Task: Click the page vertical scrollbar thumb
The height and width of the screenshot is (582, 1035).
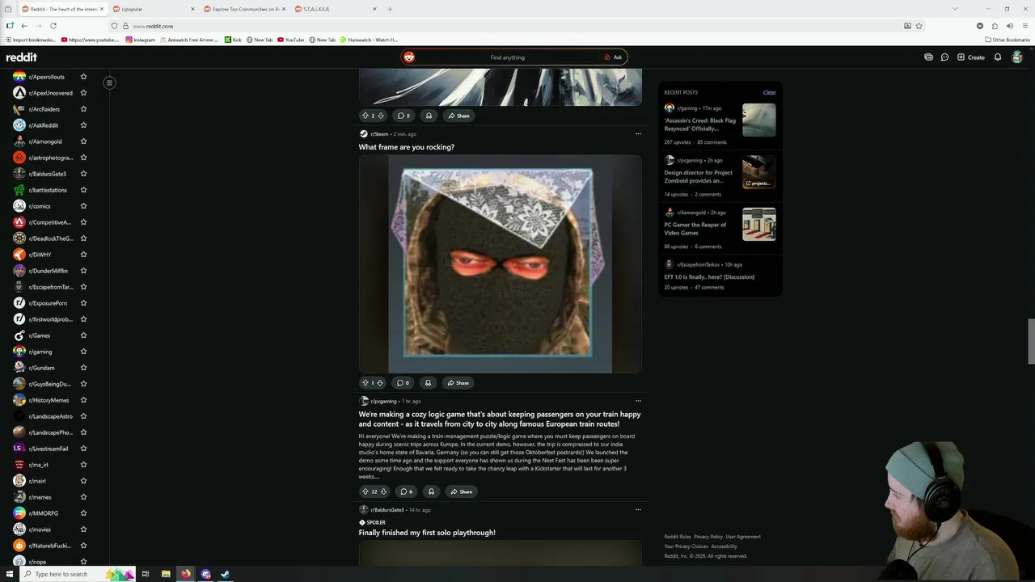Action: pyautogui.click(x=1031, y=341)
